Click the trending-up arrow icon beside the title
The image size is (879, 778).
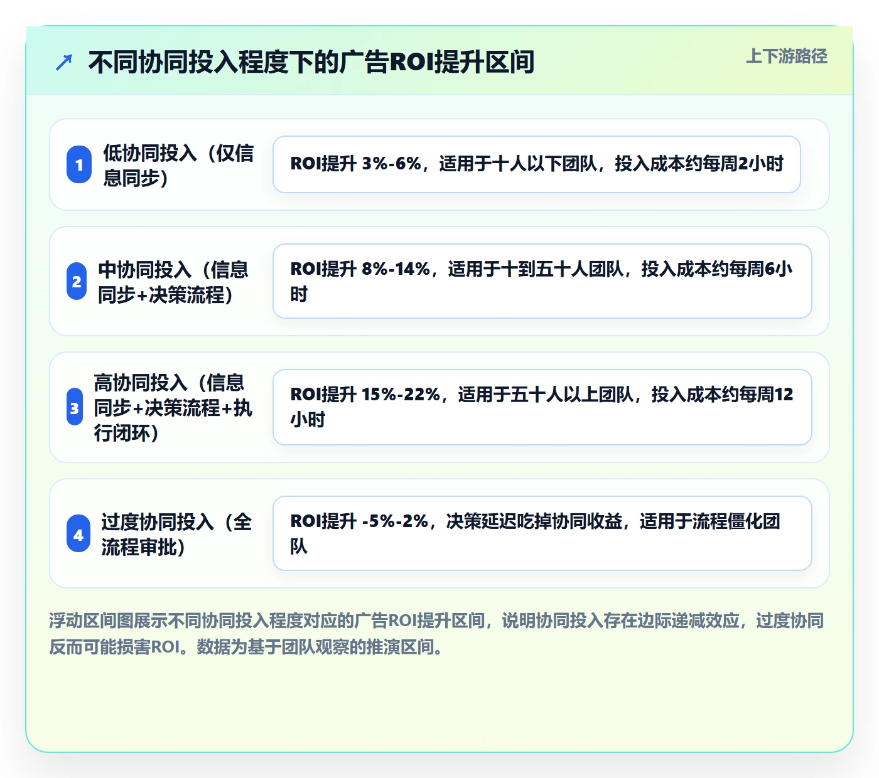tap(64, 62)
